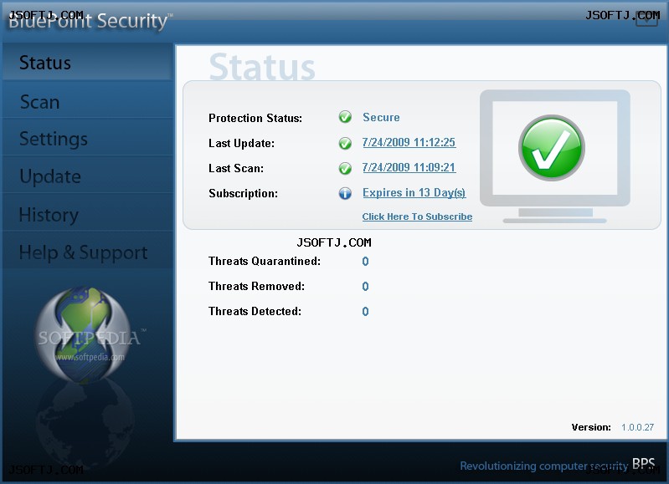
Task: Click the title bar minimize button
Action: 646,18
